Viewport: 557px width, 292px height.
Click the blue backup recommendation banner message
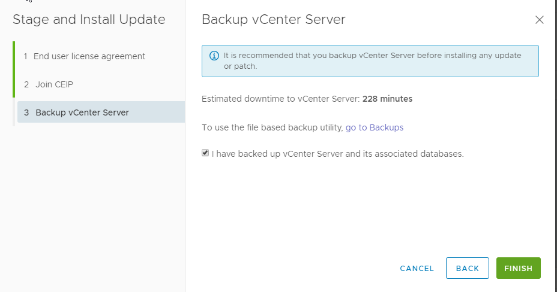pyautogui.click(x=372, y=61)
